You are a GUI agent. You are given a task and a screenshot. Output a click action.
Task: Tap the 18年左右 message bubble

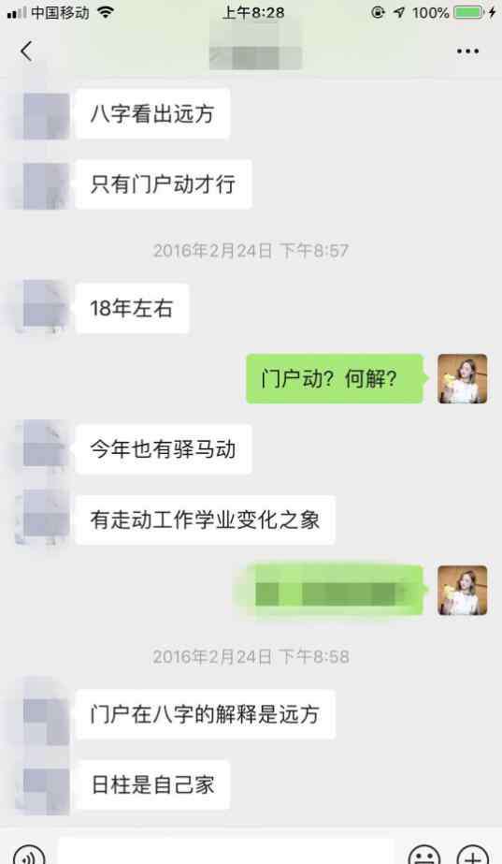tap(132, 308)
